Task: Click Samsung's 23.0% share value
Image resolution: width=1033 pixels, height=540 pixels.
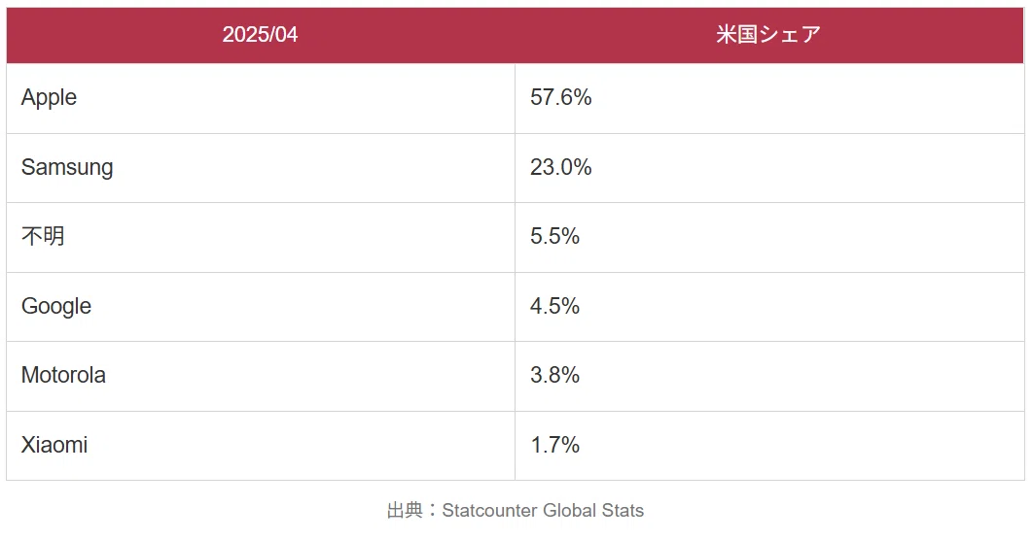Action: click(x=560, y=167)
